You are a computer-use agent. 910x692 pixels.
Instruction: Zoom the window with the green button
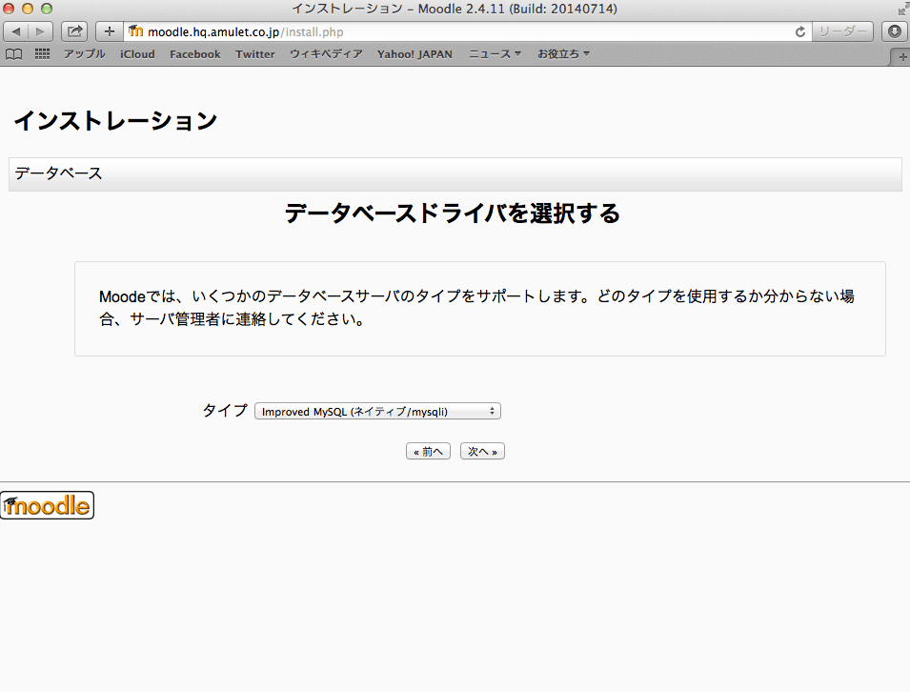[x=47, y=9]
